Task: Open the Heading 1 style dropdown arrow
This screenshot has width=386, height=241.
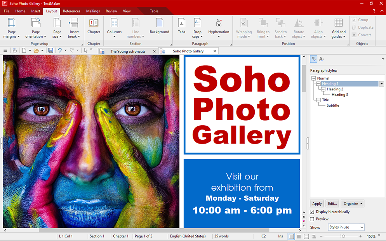Action: (381, 83)
